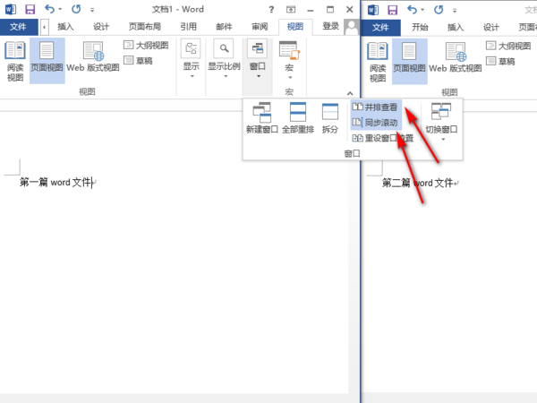This screenshot has width=537, height=403.
Task: Click the New Window (新建窗口) icon
Action: coord(261,118)
